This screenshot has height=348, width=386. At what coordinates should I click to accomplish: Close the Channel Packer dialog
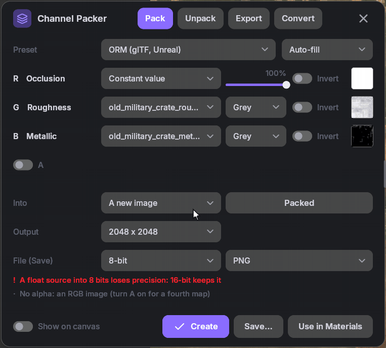click(x=363, y=18)
